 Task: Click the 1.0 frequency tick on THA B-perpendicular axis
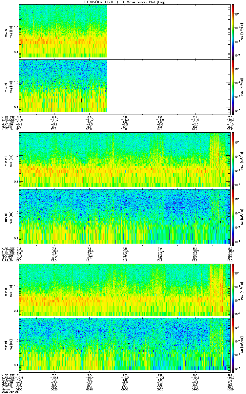pos(16,27)
